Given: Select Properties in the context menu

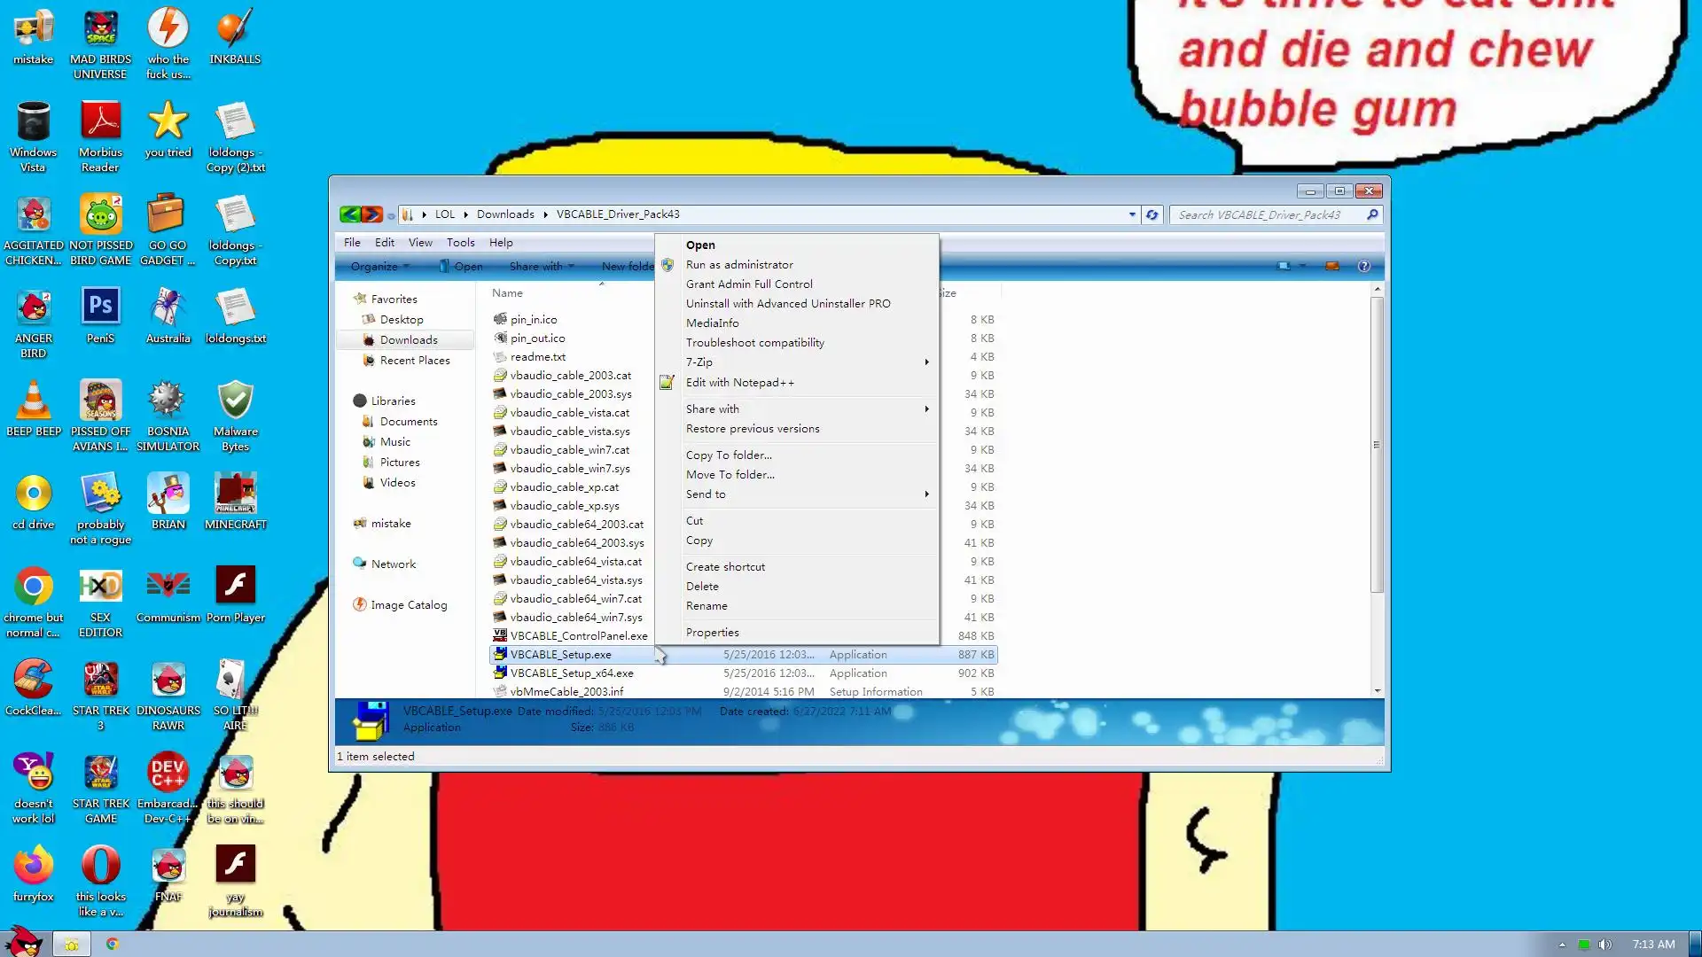Looking at the screenshot, I should pyautogui.click(x=712, y=633).
